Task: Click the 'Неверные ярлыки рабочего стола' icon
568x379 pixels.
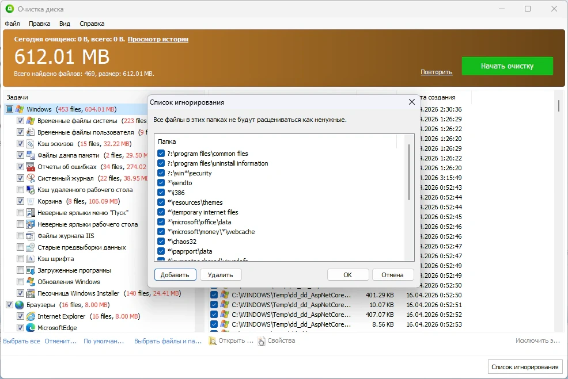Action: (x=31, y=224)
